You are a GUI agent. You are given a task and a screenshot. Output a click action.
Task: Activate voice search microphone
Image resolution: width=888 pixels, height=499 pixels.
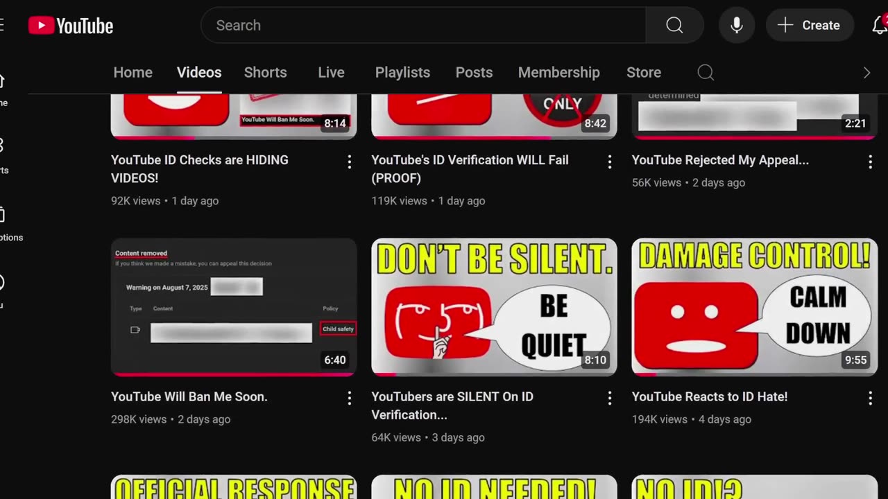coord(737,25)
